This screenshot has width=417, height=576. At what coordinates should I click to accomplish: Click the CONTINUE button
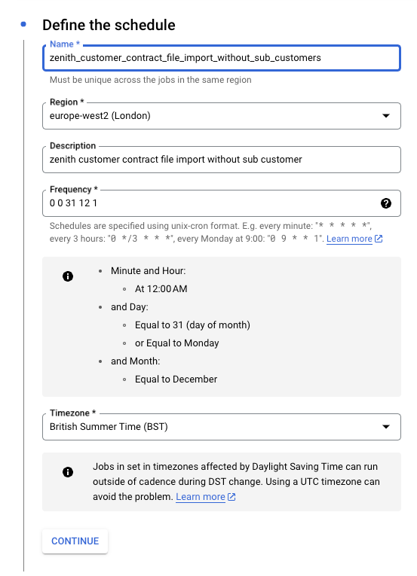click(x=75, y=541)
